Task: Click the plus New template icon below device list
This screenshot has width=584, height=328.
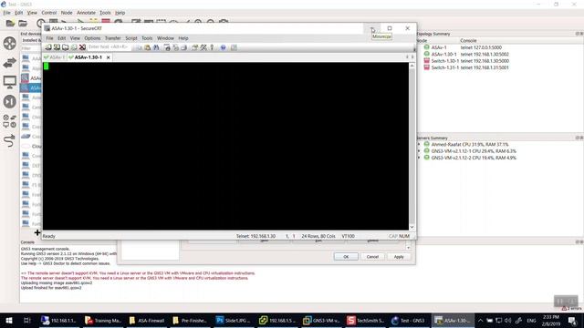Action: tap(37, 233)
